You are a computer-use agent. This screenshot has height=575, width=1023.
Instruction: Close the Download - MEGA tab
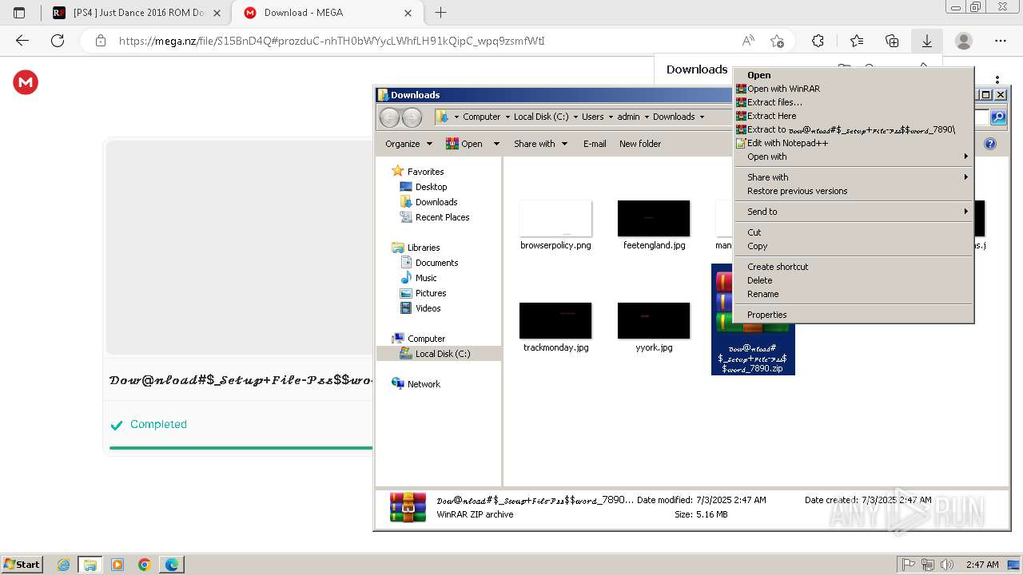tap(408, 13)
